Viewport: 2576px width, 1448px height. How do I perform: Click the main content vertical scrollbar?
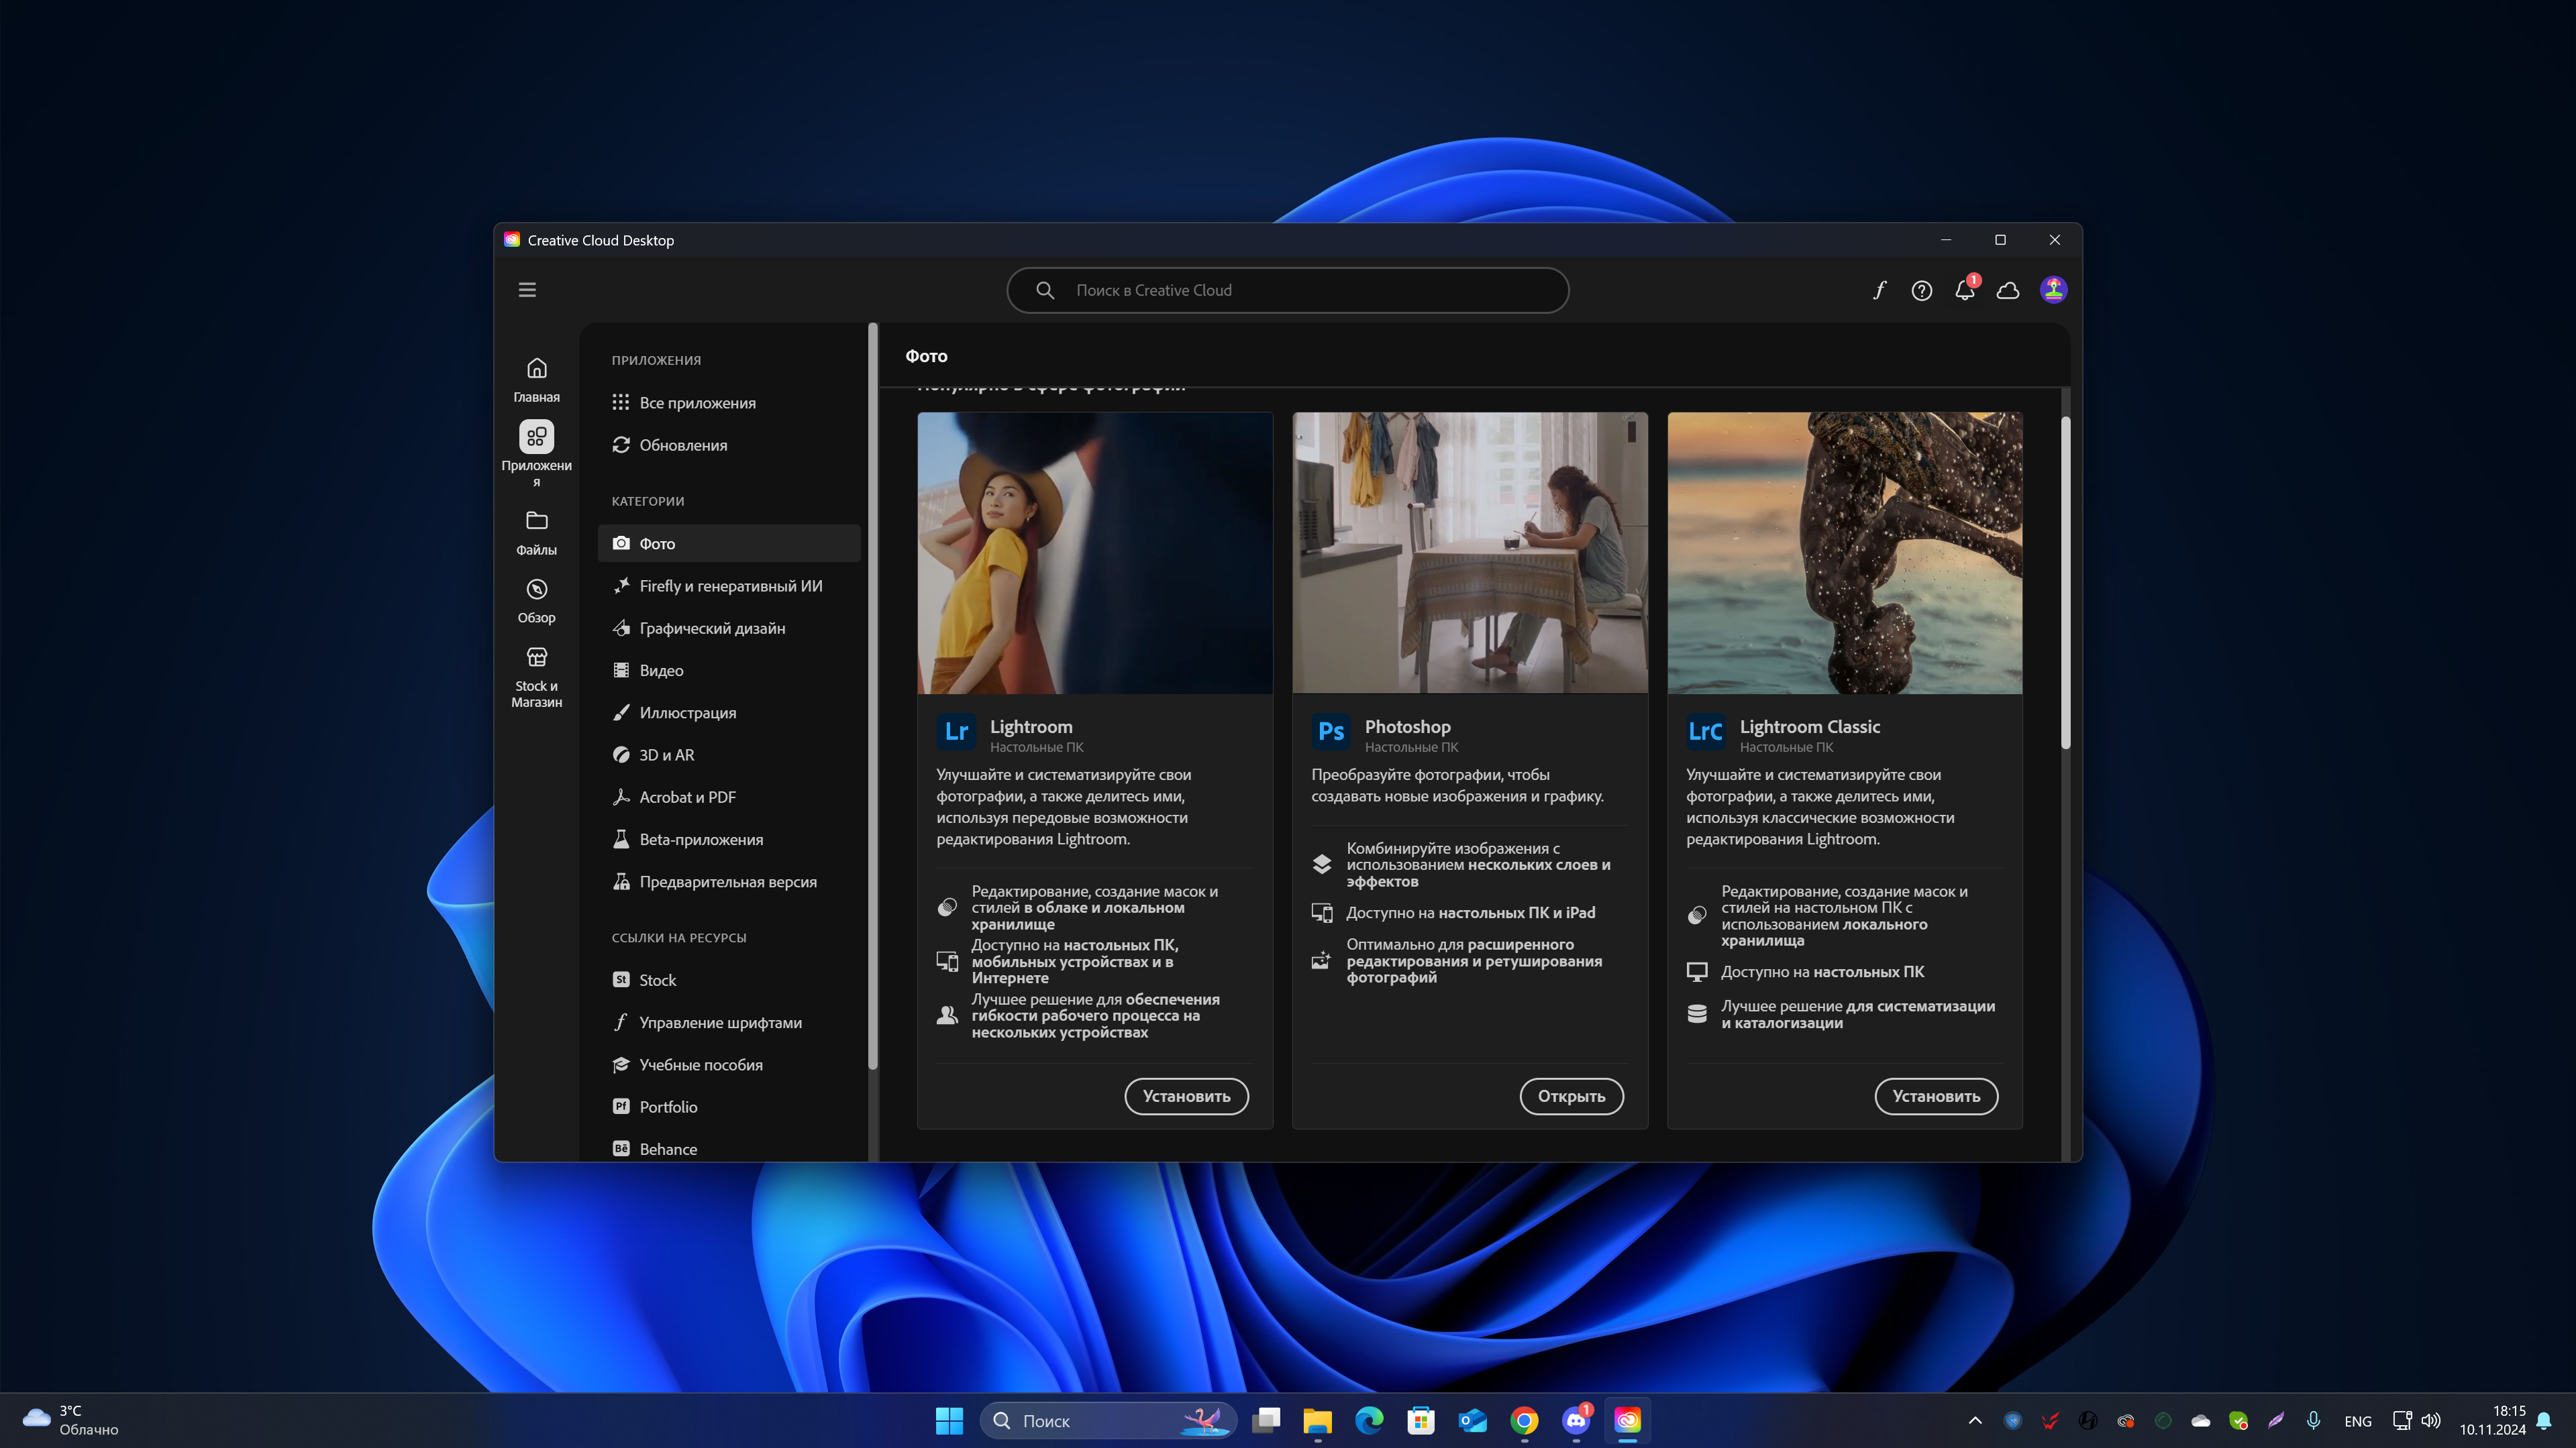(x=2066, y=581)
